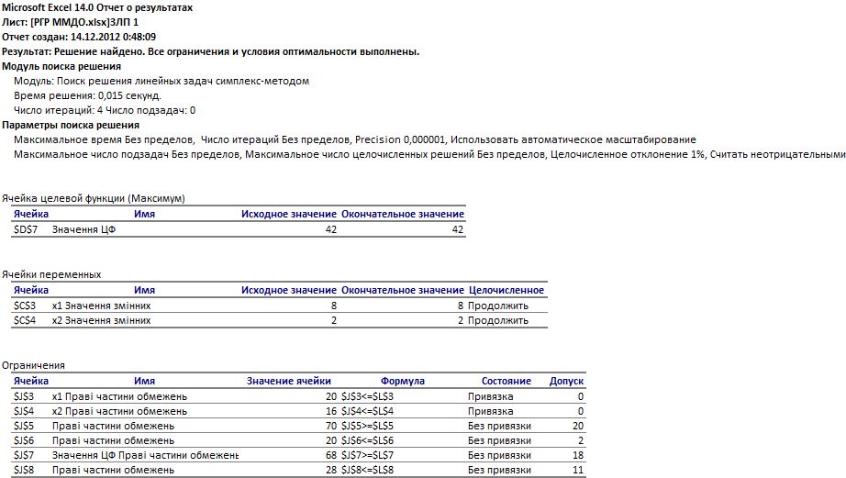Select the 'Отчет создан: 14.12.2012 0:48:09' line
The image size is (846, 478).
point(79,37)
